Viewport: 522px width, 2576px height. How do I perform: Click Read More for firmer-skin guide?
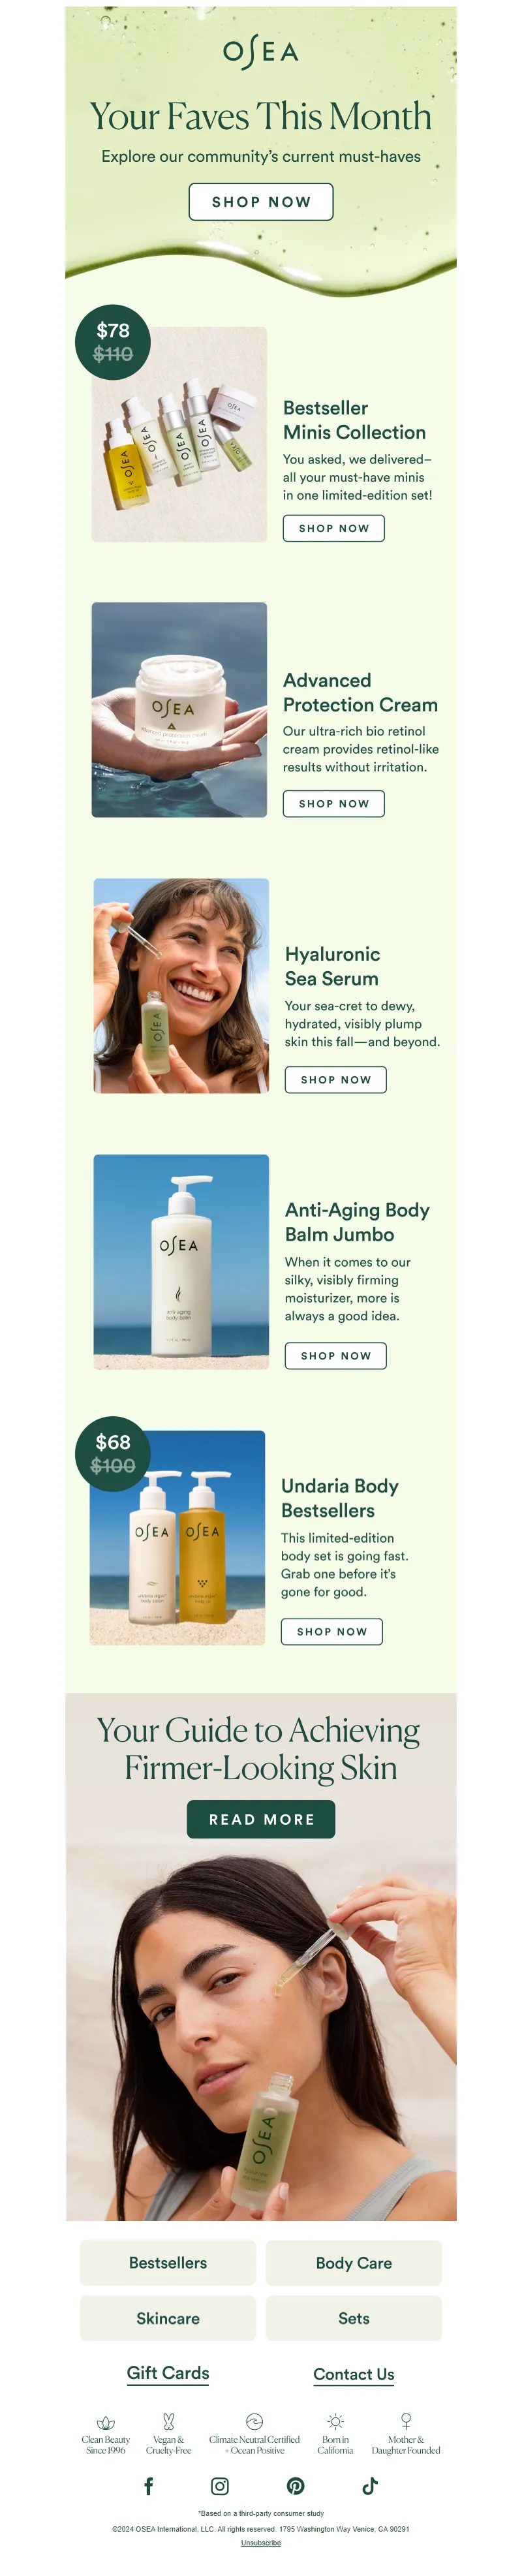pos(261,1819)
